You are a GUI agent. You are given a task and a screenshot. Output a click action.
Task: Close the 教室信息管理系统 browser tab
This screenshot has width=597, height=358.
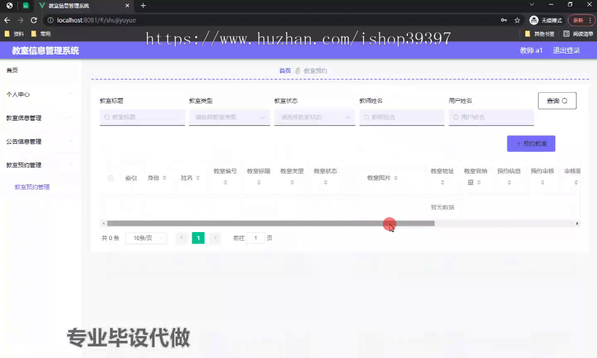pos(127,5)
